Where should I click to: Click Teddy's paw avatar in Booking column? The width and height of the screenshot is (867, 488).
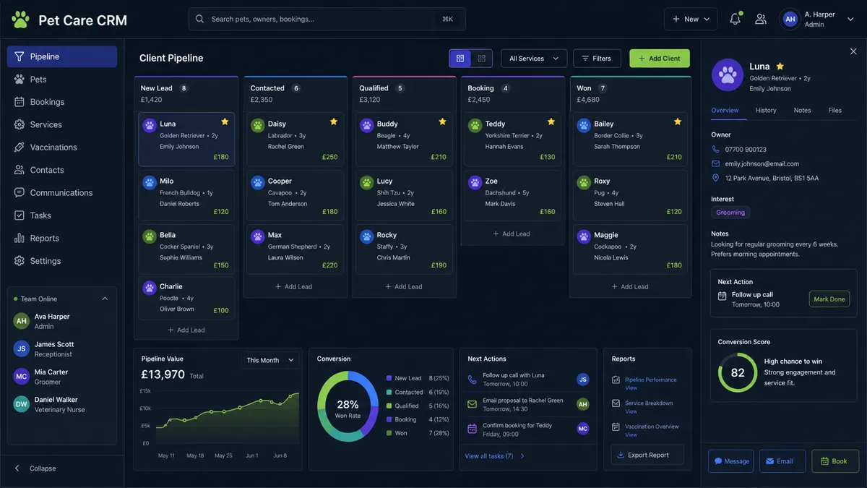(475, 125)
